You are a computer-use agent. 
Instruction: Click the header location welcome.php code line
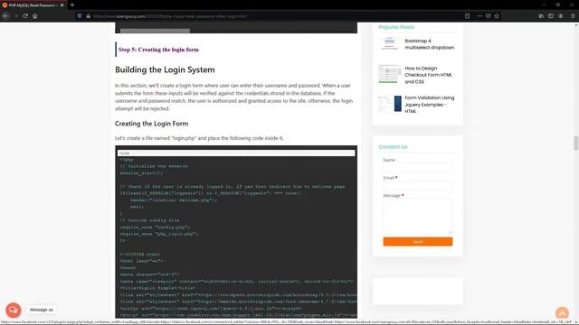click(174, 200)
